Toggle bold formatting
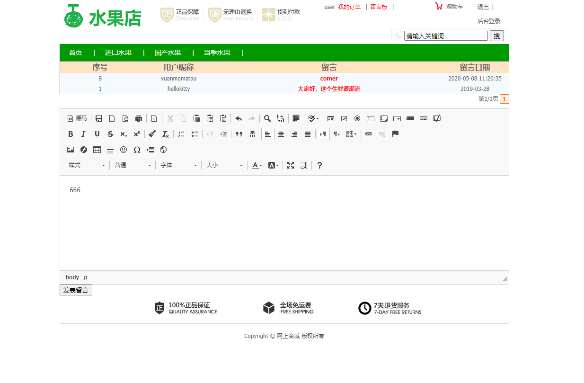The image size is (584, 383). pyautogui.click(x=71, y=134)
